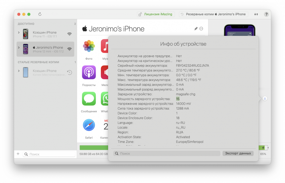The height and width of the screenshot is (183, 285).
Task: Select battery serial number F8Y042324RU02JN7A
Action: tap(192, 65)
